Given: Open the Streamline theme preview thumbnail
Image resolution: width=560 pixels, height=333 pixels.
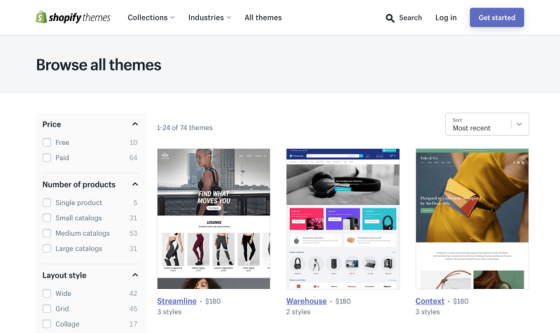Looking at the screenshot, I should pos(213,218).
